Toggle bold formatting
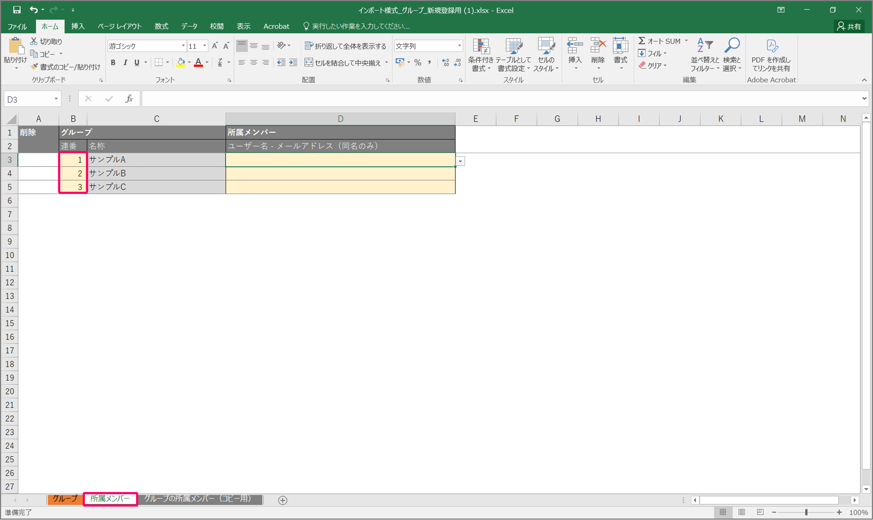This screenshot has height=520, width=873. point(113,62)
